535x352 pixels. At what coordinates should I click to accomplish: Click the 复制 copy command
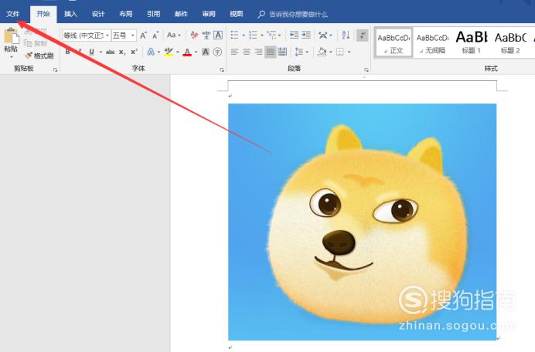[x=36, y=43]
